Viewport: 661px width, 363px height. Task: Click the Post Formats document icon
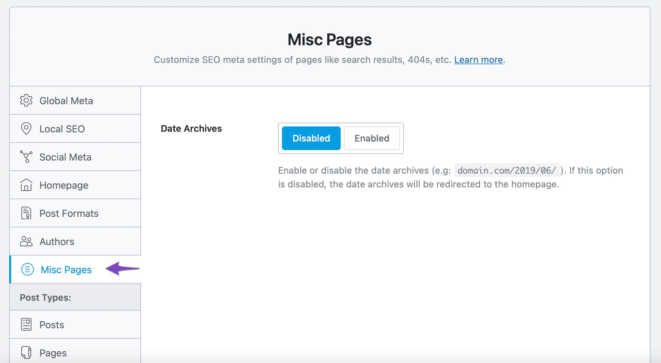[26, 213]
